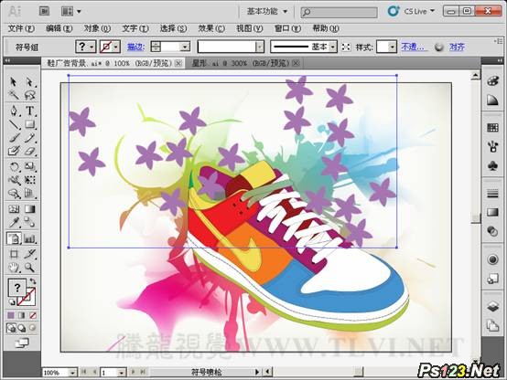Select the Gradient tool

[x=29, y=209]
